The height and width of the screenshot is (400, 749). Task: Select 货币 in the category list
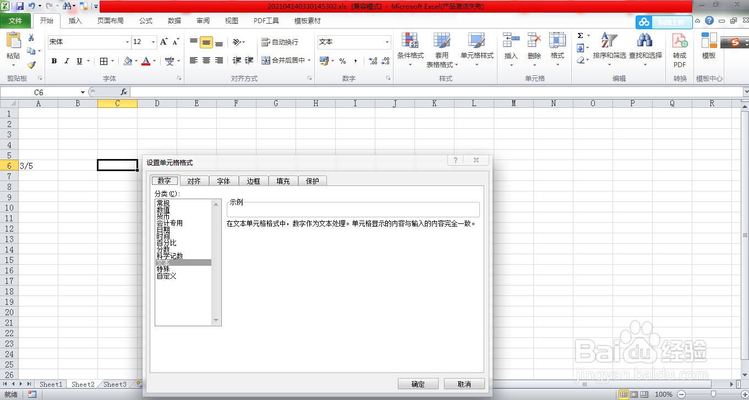[x=162, y=216]
